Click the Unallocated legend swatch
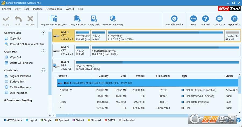This screenshot has width=242, height=127. coord(120,120)
